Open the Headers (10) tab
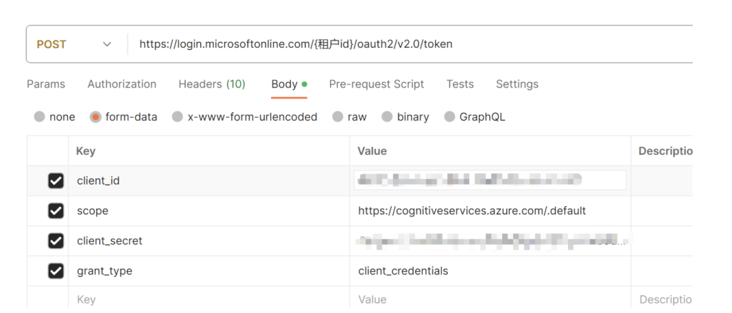This screenshot has height=313, width=732. (211, 85)
